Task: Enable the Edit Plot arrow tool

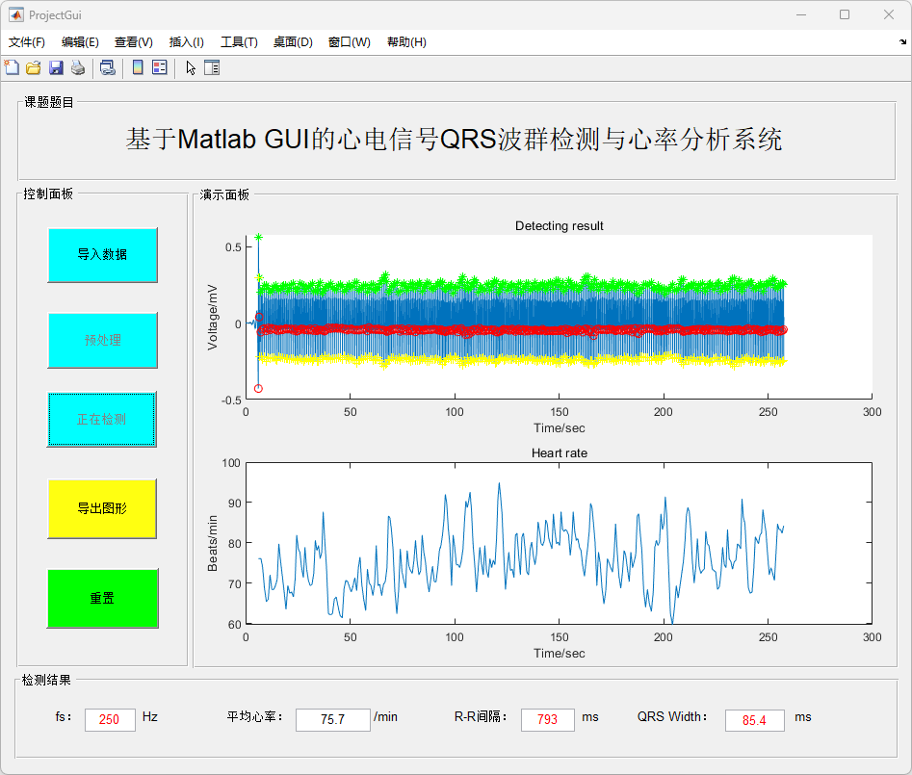Action: point(191,67)
